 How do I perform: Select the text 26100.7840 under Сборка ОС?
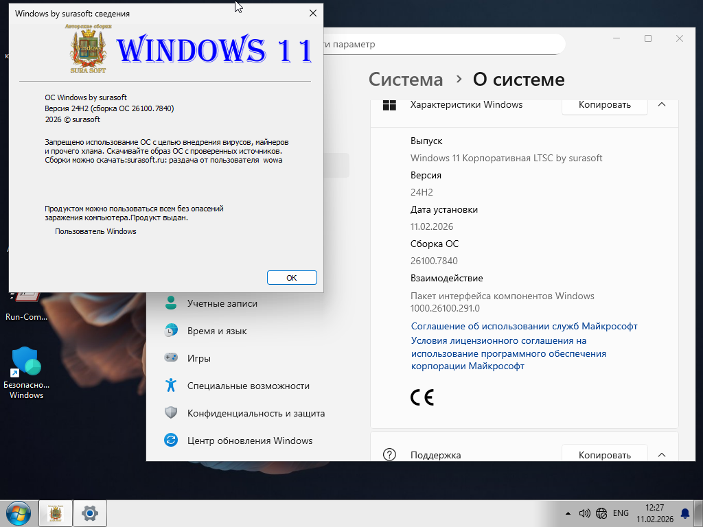coord(434,261)
